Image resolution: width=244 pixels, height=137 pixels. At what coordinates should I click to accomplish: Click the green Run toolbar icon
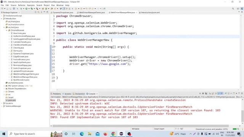click(x=26, y=9)
